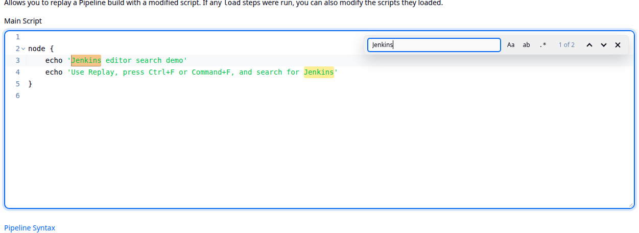Image resolution: width=639 pixels, height=233 pixels.
Task: Toggle whole word (ab) search option
Action: [x=526, y=45]
